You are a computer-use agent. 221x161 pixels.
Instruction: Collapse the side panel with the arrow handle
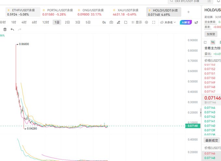pos(201,112)
